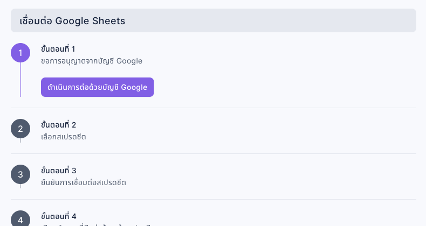Click the 'เลือกสเปรดชีต' description
This screenshot has height=226, width=426.
(x=63, y=137)
